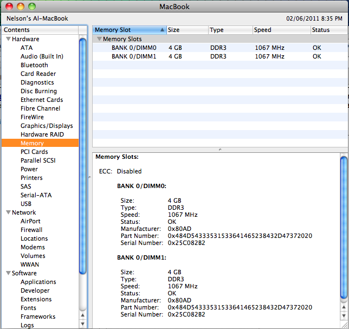
Task: Show Applications under Software
Action: [38, 282]
